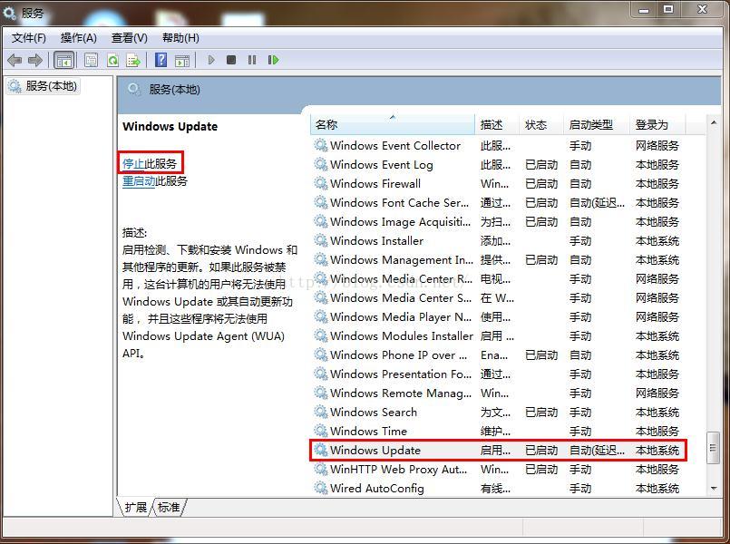Open the 查看(V) menu
The width and height of the screenshot is (730, 544).
tap(130, 38)
